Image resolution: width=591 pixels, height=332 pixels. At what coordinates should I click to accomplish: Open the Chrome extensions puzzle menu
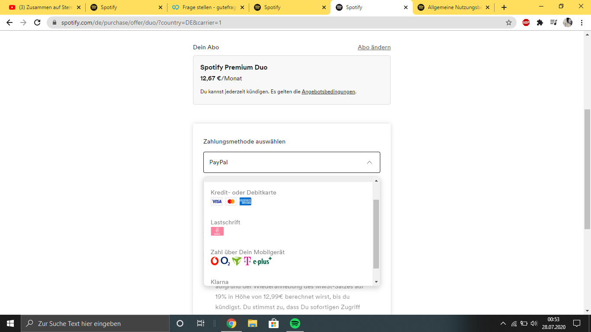tap(540, 22)
